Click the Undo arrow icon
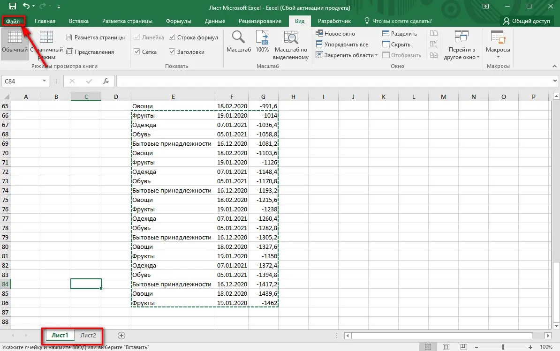 tap(26, 6)
